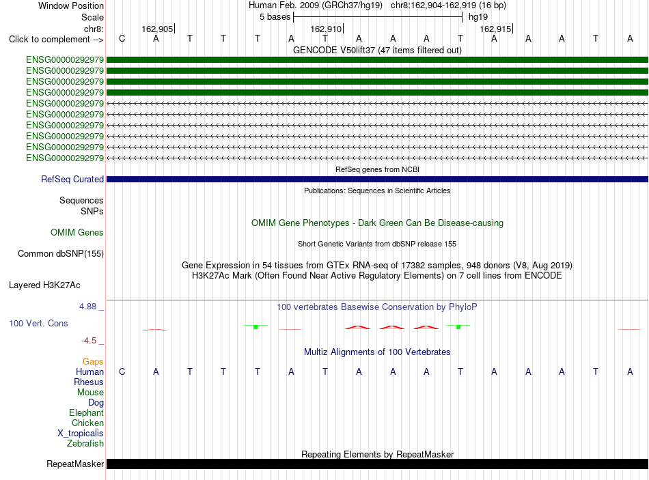Select the Zebrafish species label
This screenshot has height=480, width=649.
coord(85,444)
